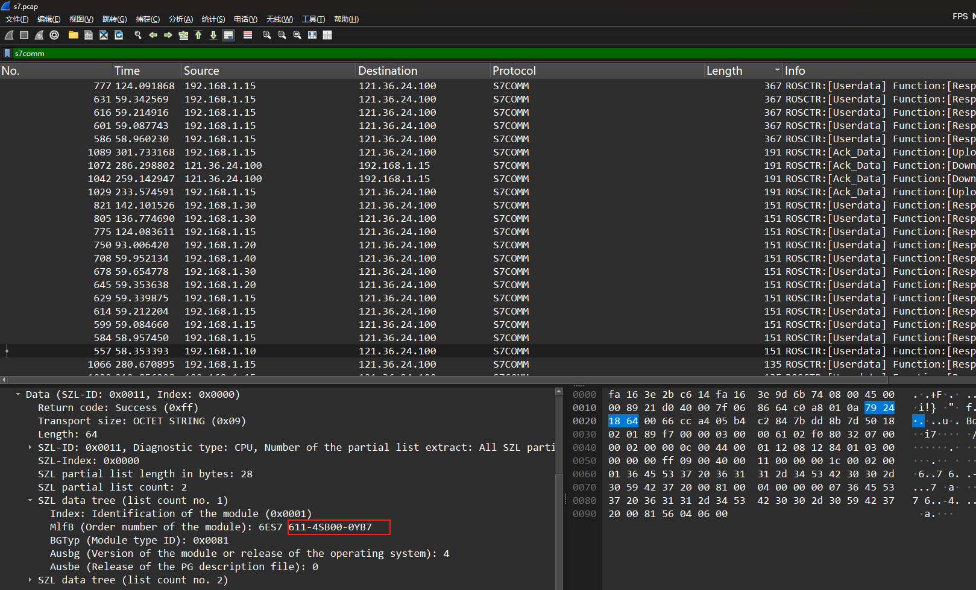Start capturing packets with the shark fin icon
Image resolution: width=976 pixels, height=590 pixels.
9,35
